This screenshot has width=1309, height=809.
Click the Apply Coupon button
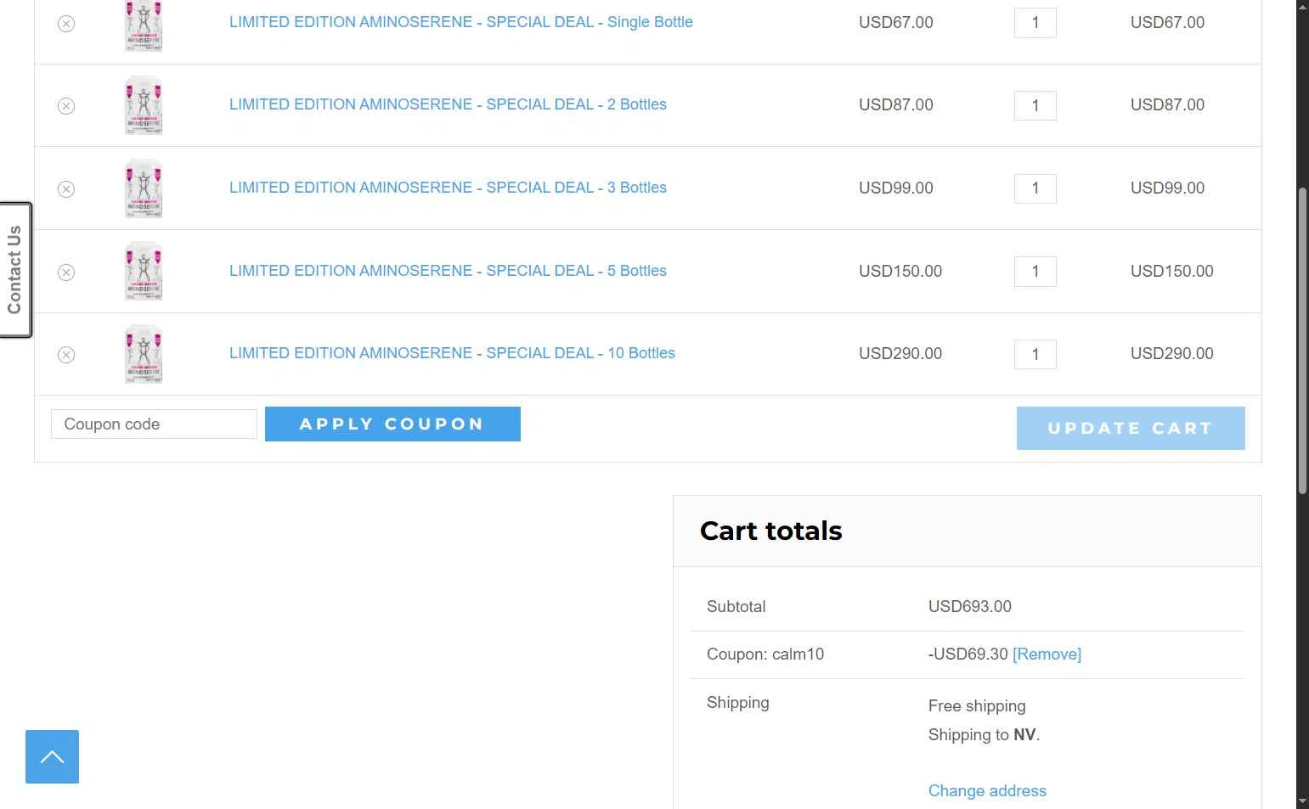[x=392, y=424]
